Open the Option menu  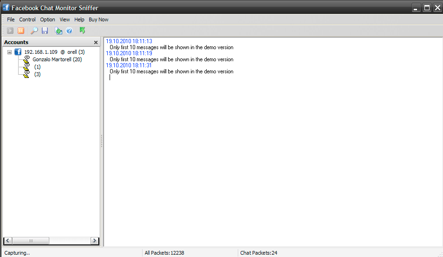(47, 19)
